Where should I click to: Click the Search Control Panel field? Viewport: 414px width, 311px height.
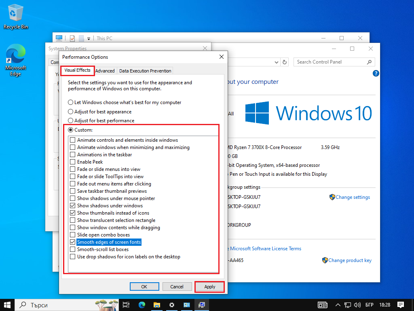click(334, 62)
